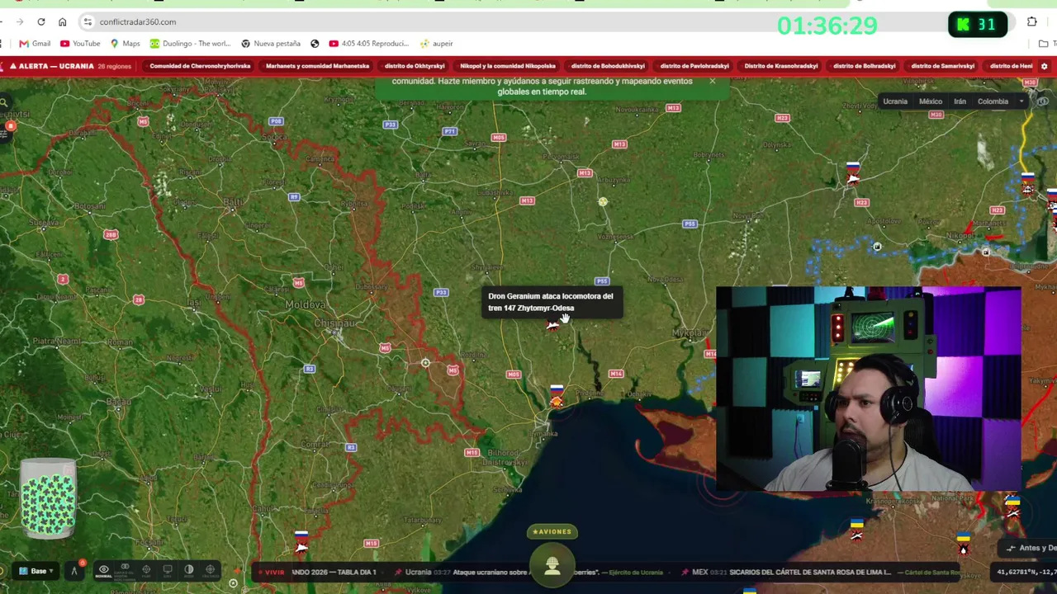Select distrito de Krasnohradskyi alert chip

pos(781,66)
